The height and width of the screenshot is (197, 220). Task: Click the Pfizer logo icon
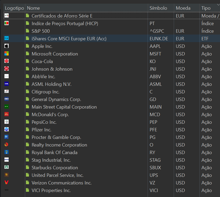(7, 129)
